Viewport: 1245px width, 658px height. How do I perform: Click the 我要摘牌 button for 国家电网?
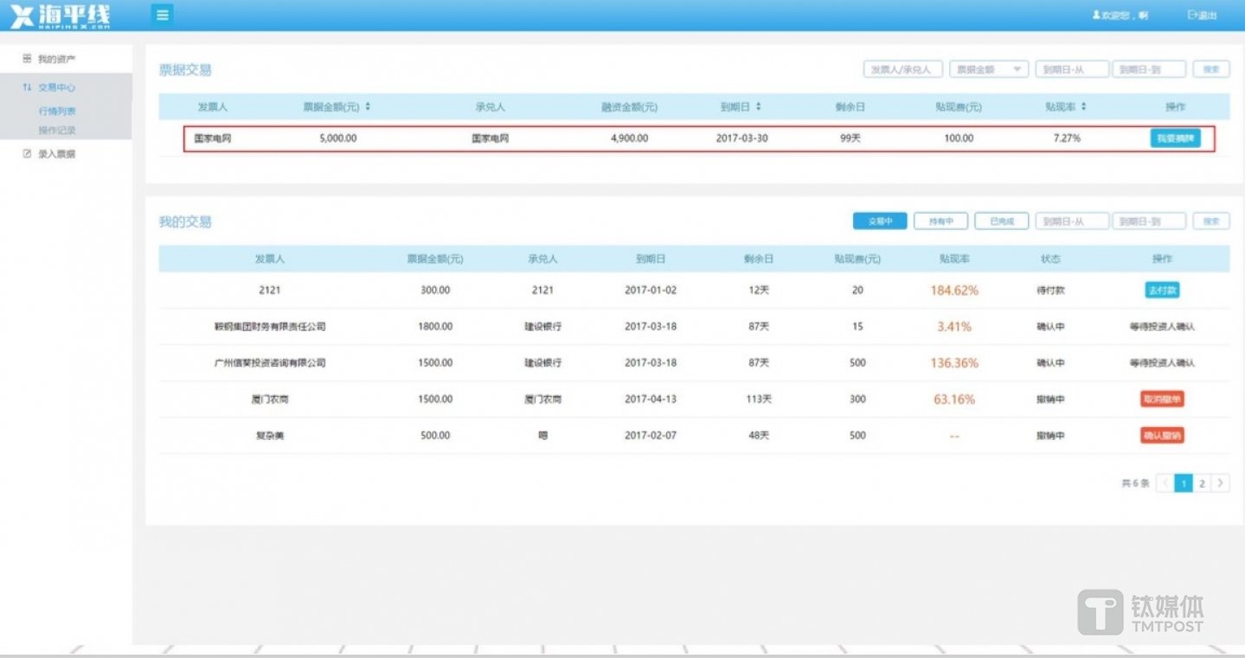(1174, 138)
